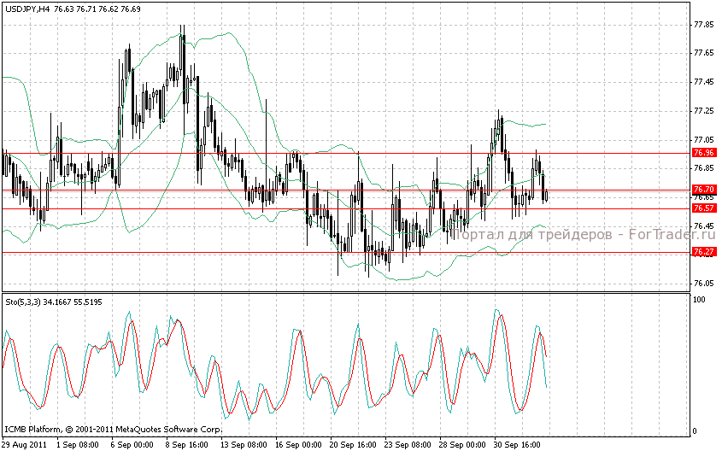
Task: Click the 29 Aug 2011 date label
Action: (x=25, y=444)
